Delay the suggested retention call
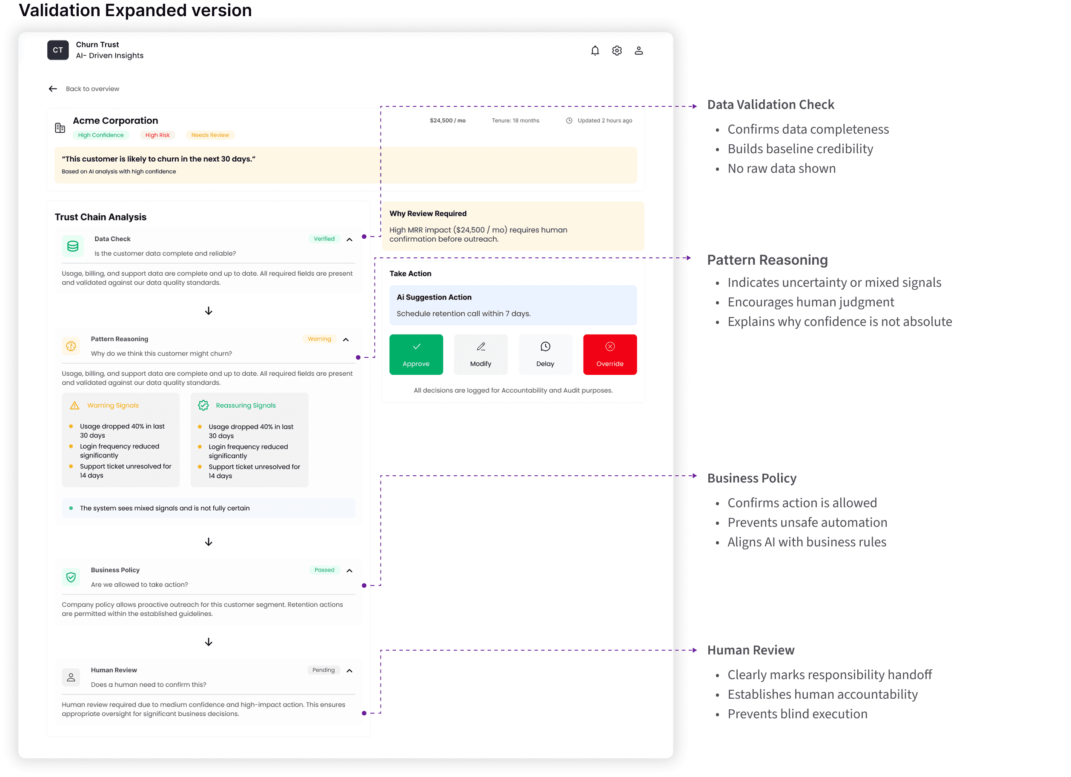Image resolution: width=1071 pixels, height=777 pixels. (545, 354)
